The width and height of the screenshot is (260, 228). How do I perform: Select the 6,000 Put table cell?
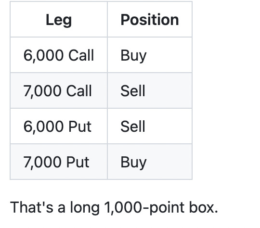coord(59,126)
